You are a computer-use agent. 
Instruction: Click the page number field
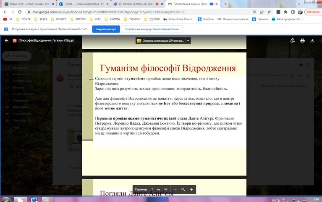pos(152,190)
